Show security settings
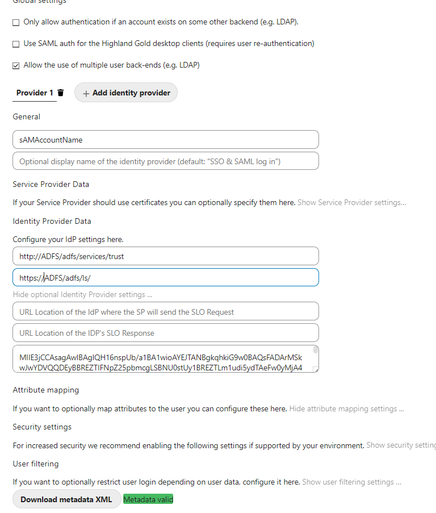Viewport: 436px width, 513px height. [401, 445]
